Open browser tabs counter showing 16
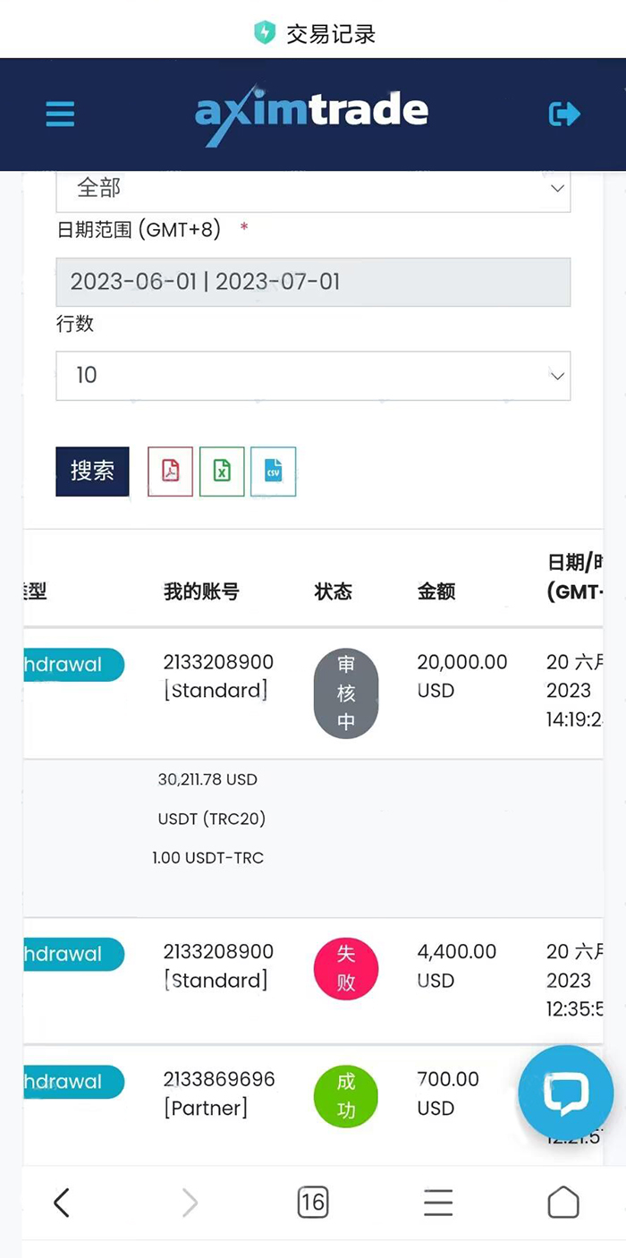This screenshot has width=626, height=1258. click(312, 1203)
